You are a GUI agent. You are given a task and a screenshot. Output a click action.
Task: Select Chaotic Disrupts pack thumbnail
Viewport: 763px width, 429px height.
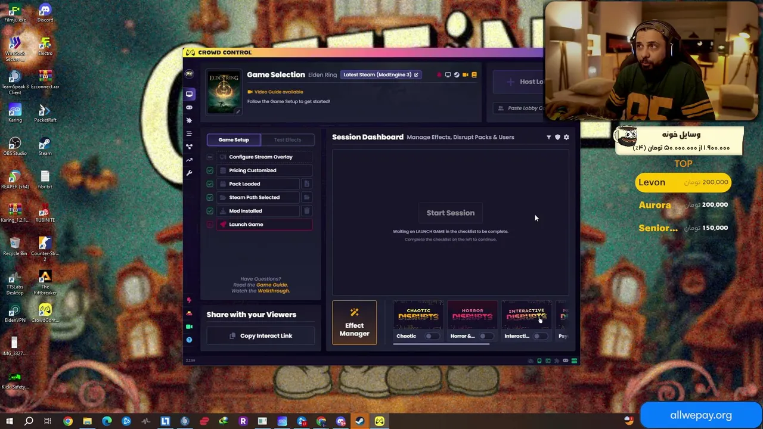(418, 315)
